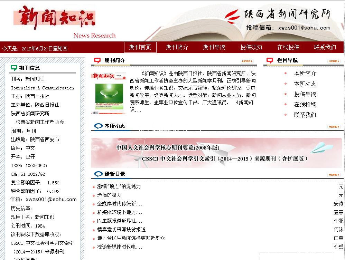Open the 期刊首页 navigation tab

point(140,47)
